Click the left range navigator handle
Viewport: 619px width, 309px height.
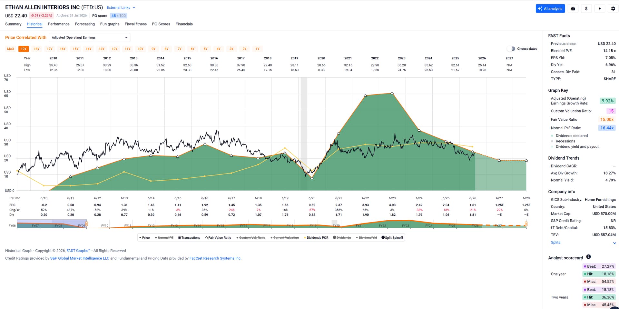(x=86, y=224)
